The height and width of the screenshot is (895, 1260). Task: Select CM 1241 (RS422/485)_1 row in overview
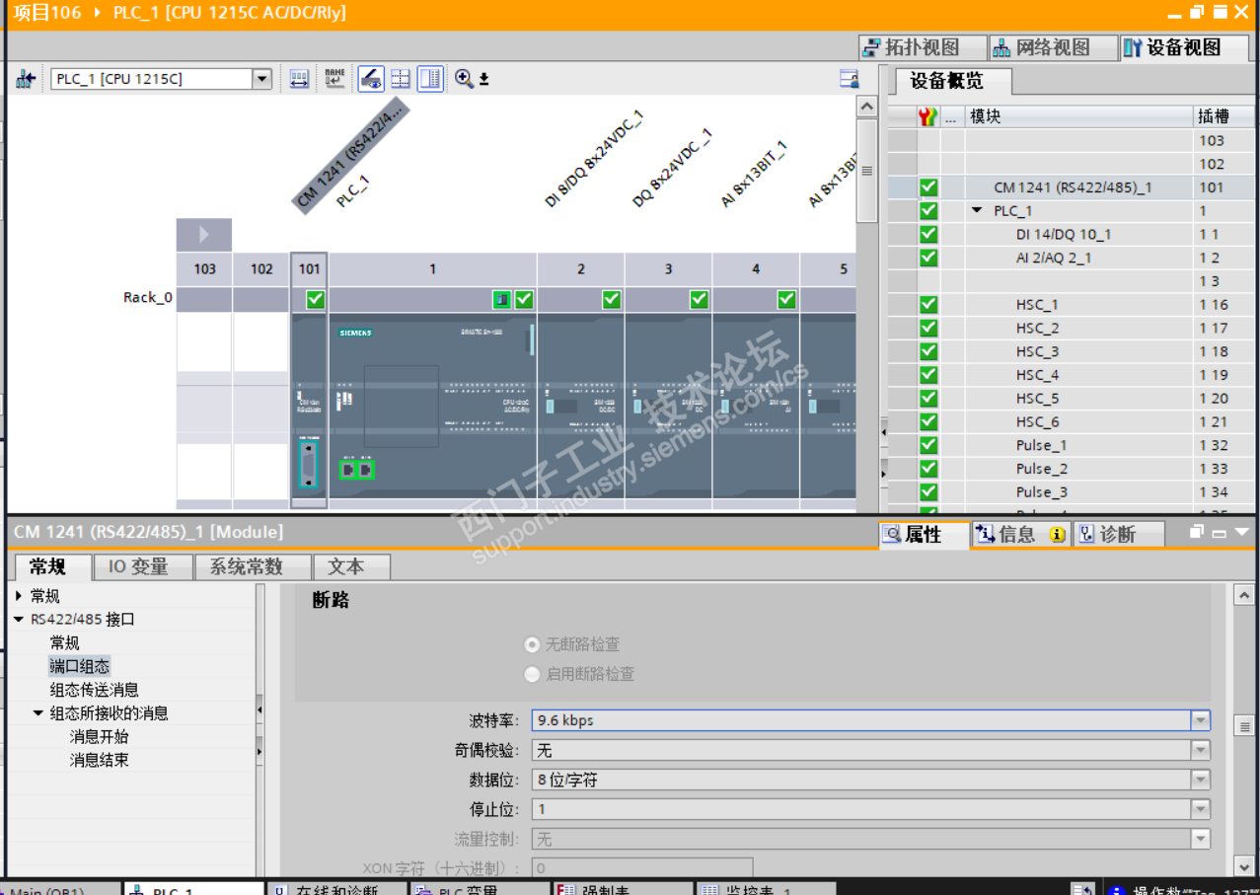[1073, 187]
